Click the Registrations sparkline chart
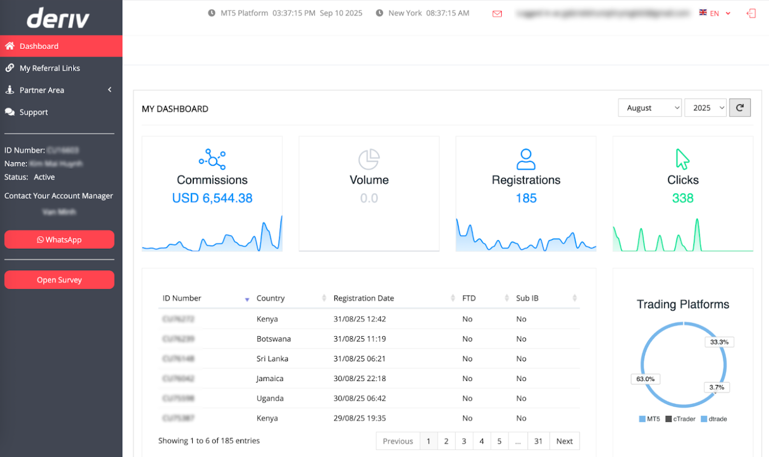769x457 pixels. point(526,235)
